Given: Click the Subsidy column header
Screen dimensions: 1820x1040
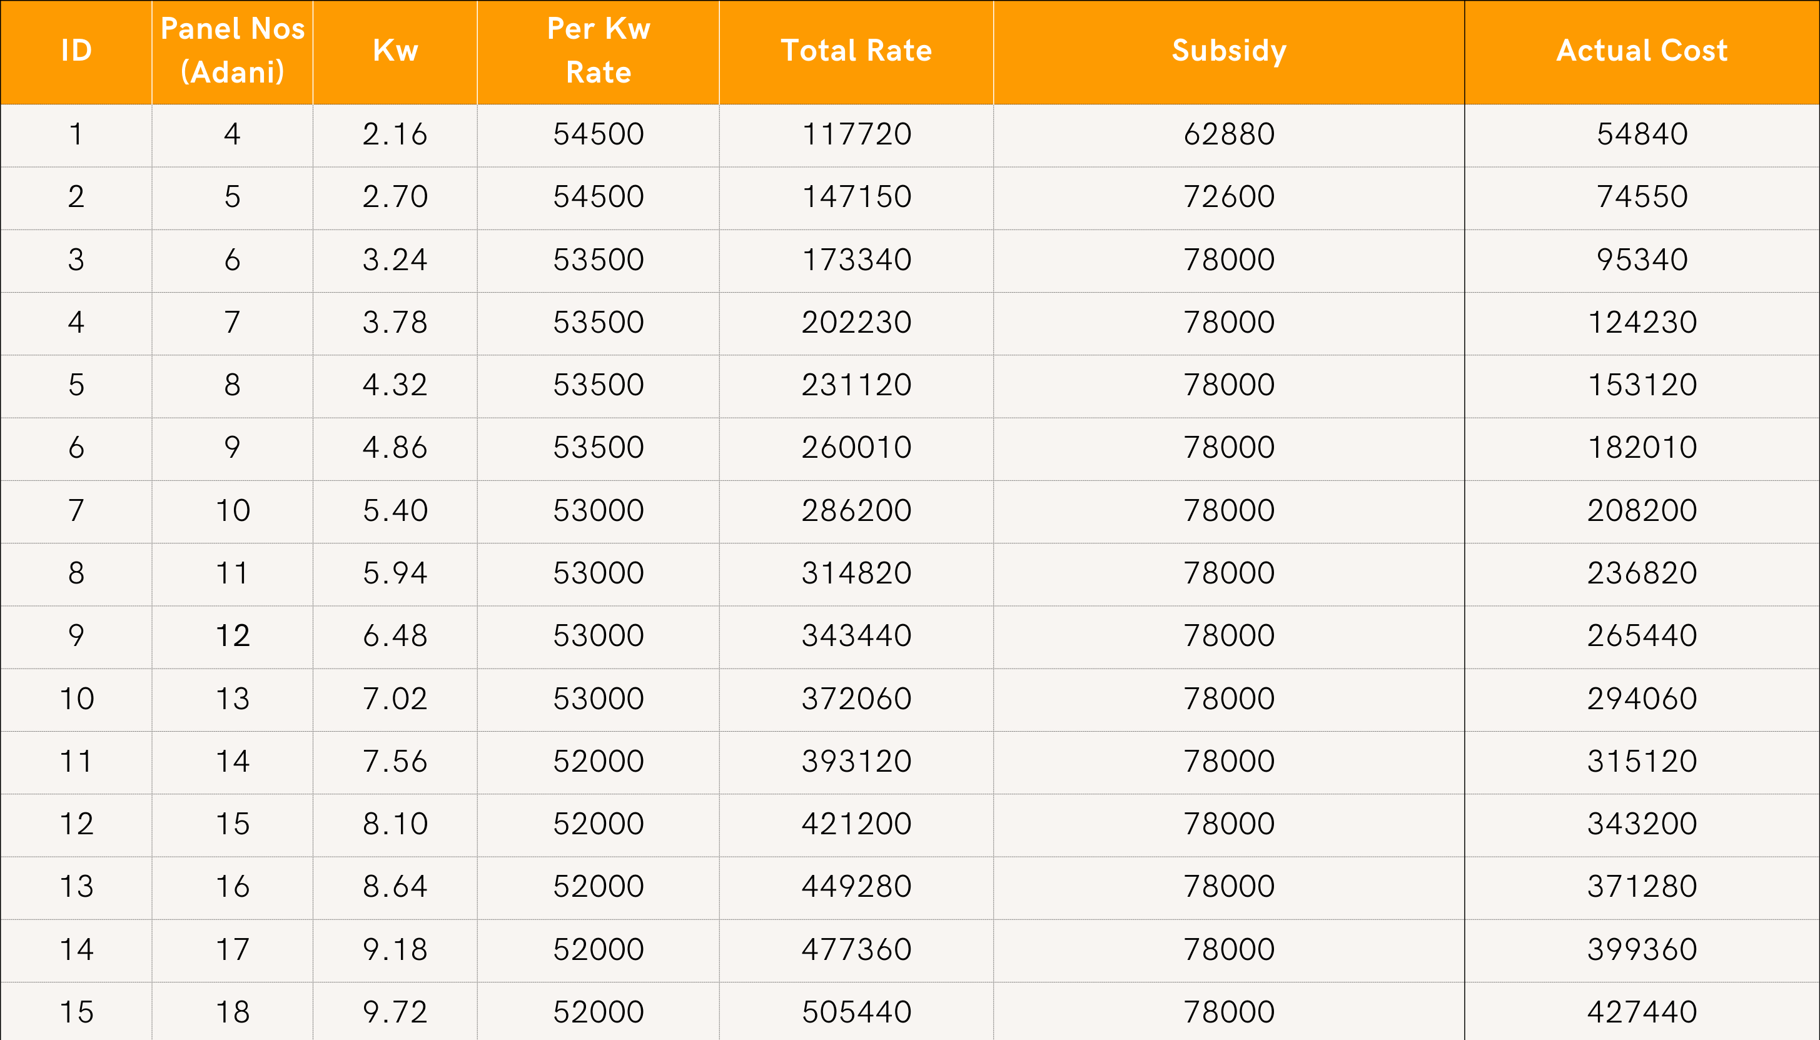Looking at the screenshot, I should [x=1228, y=51].
